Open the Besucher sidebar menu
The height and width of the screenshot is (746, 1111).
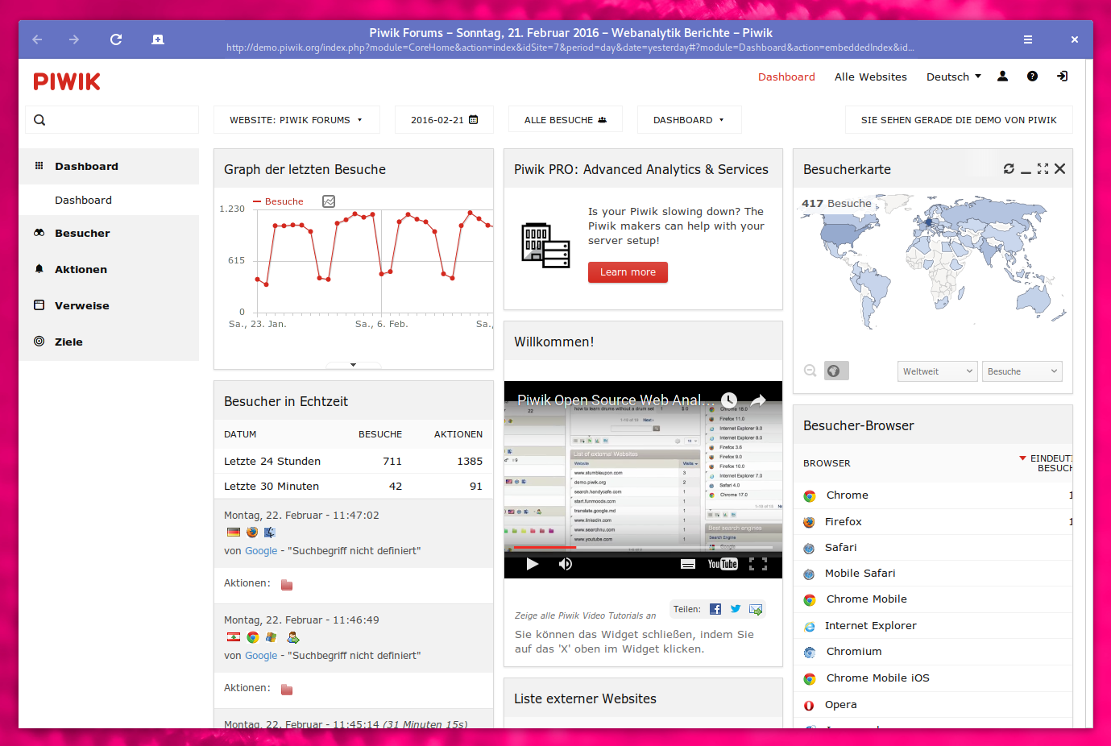coord(82,234)
